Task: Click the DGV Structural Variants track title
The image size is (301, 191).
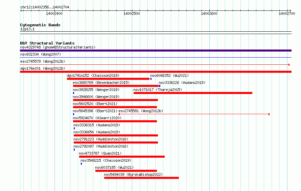Action: coord(47,43)
